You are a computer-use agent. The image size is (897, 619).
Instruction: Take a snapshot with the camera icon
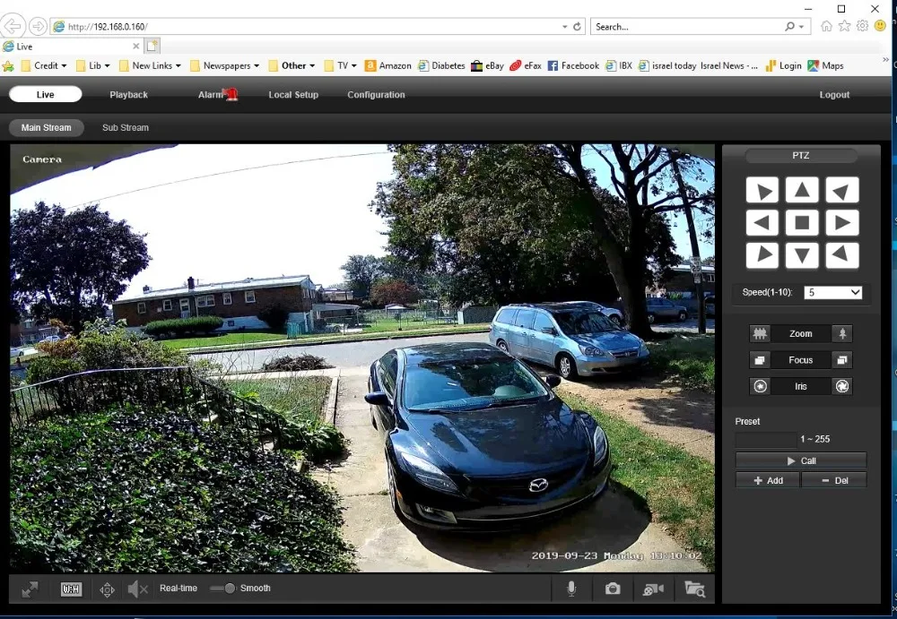pyautogui.click(x=613, y=589)
